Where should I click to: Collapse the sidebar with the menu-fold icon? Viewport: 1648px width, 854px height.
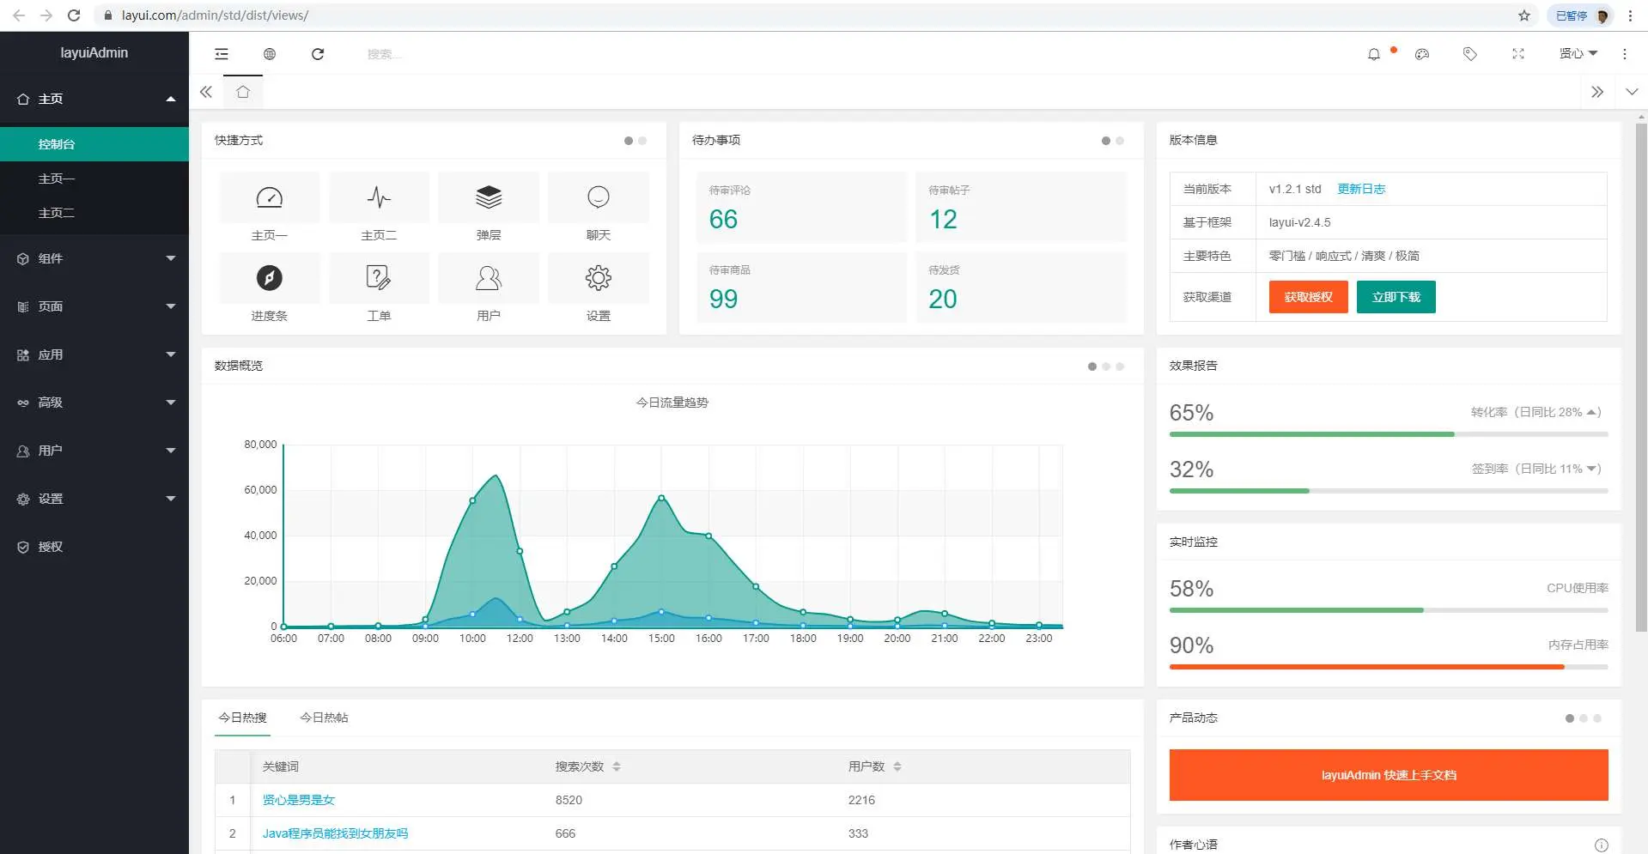(x=222, y=54)
